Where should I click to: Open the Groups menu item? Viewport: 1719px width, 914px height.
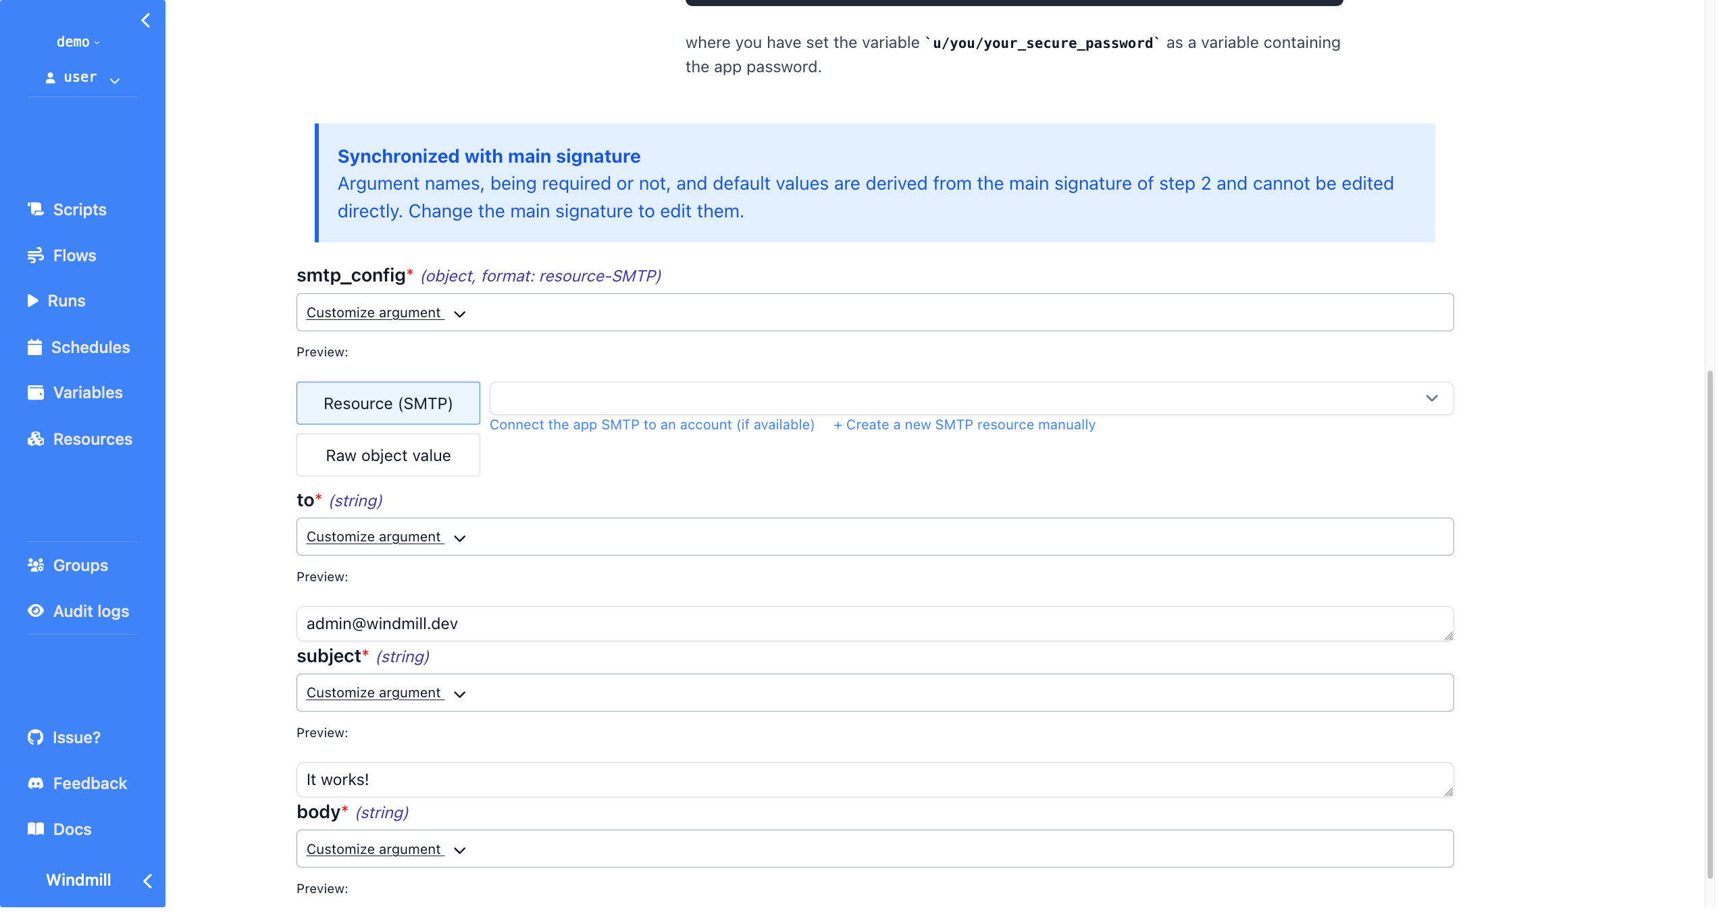coord(80,565)
